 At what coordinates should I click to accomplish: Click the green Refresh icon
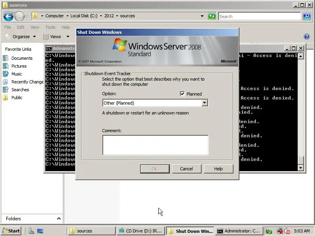coord(212,16)
